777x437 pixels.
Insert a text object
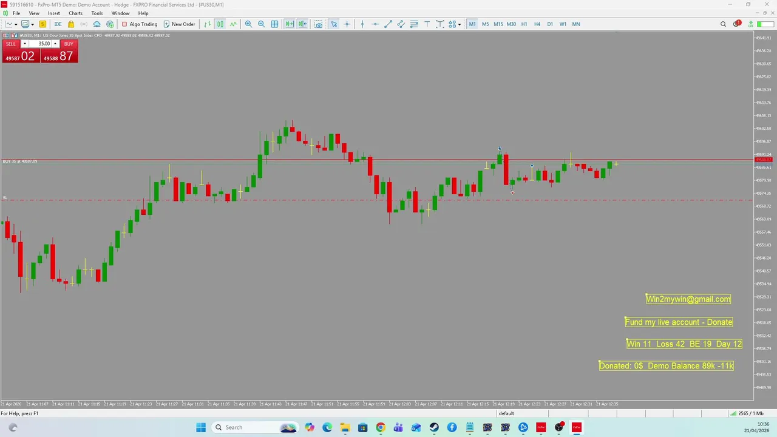427,24
